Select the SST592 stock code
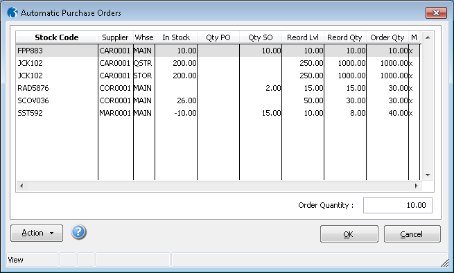454x273 pixels. (30, 113)
